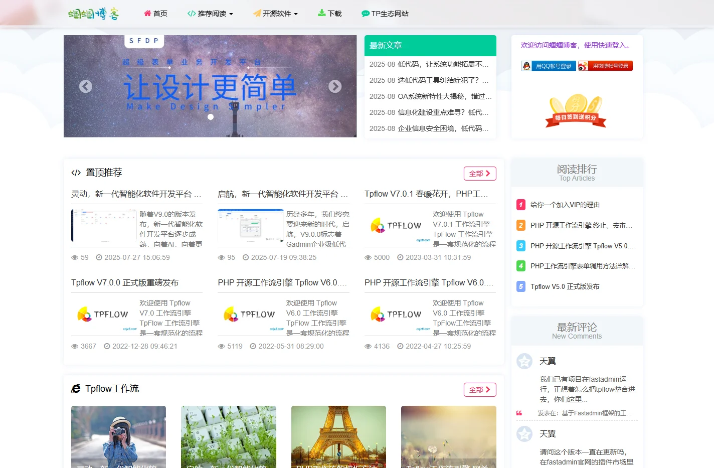Click the code icon beside 置顶推荐
Viewport: 714px width, 468px height.
76,173
